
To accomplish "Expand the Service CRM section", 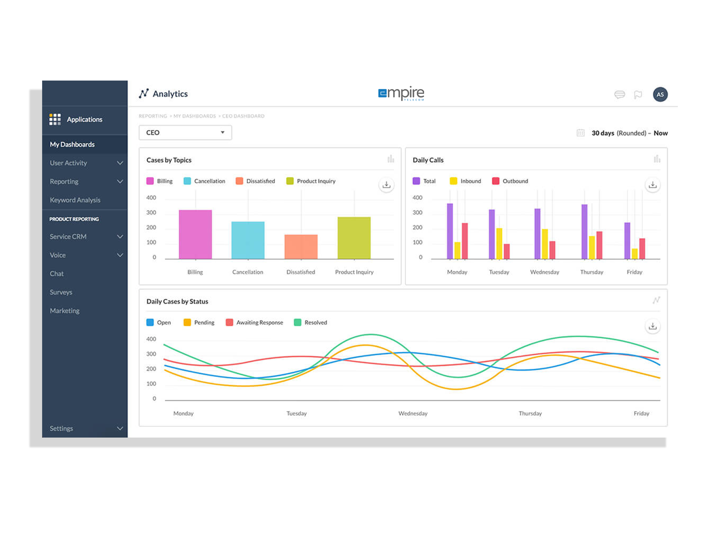I will coord(85,237).
